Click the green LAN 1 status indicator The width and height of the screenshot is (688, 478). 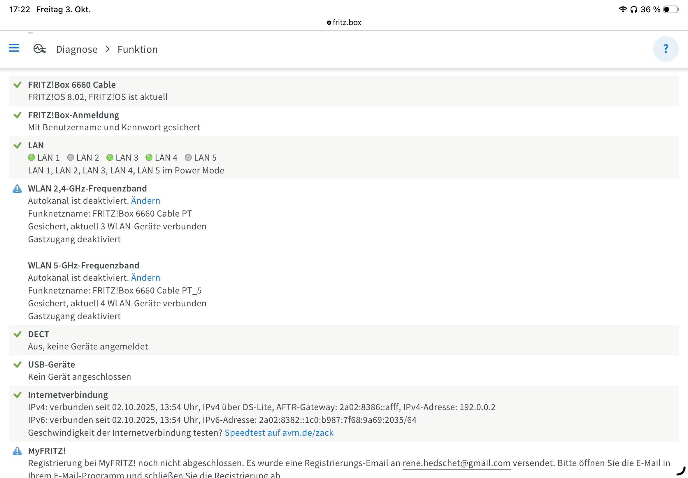click(x=31, y=158)
